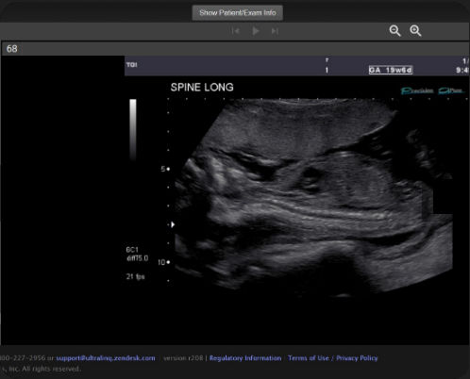Open the Regulatory Information link
Screen dimensions: 470x379
pos(245,358)
